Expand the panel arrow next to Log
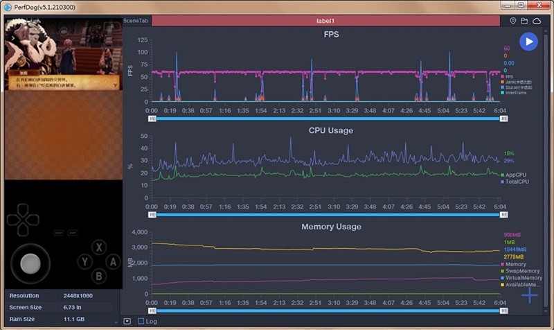The height and width of the screenshot is (330, 554). click(x=127, y=321)
